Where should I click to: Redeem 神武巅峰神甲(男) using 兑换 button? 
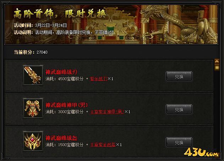(x=179, y=110)
